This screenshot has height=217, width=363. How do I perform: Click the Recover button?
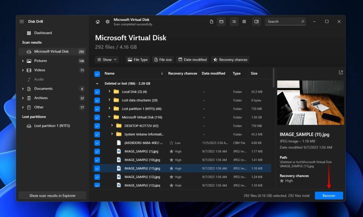329,195
